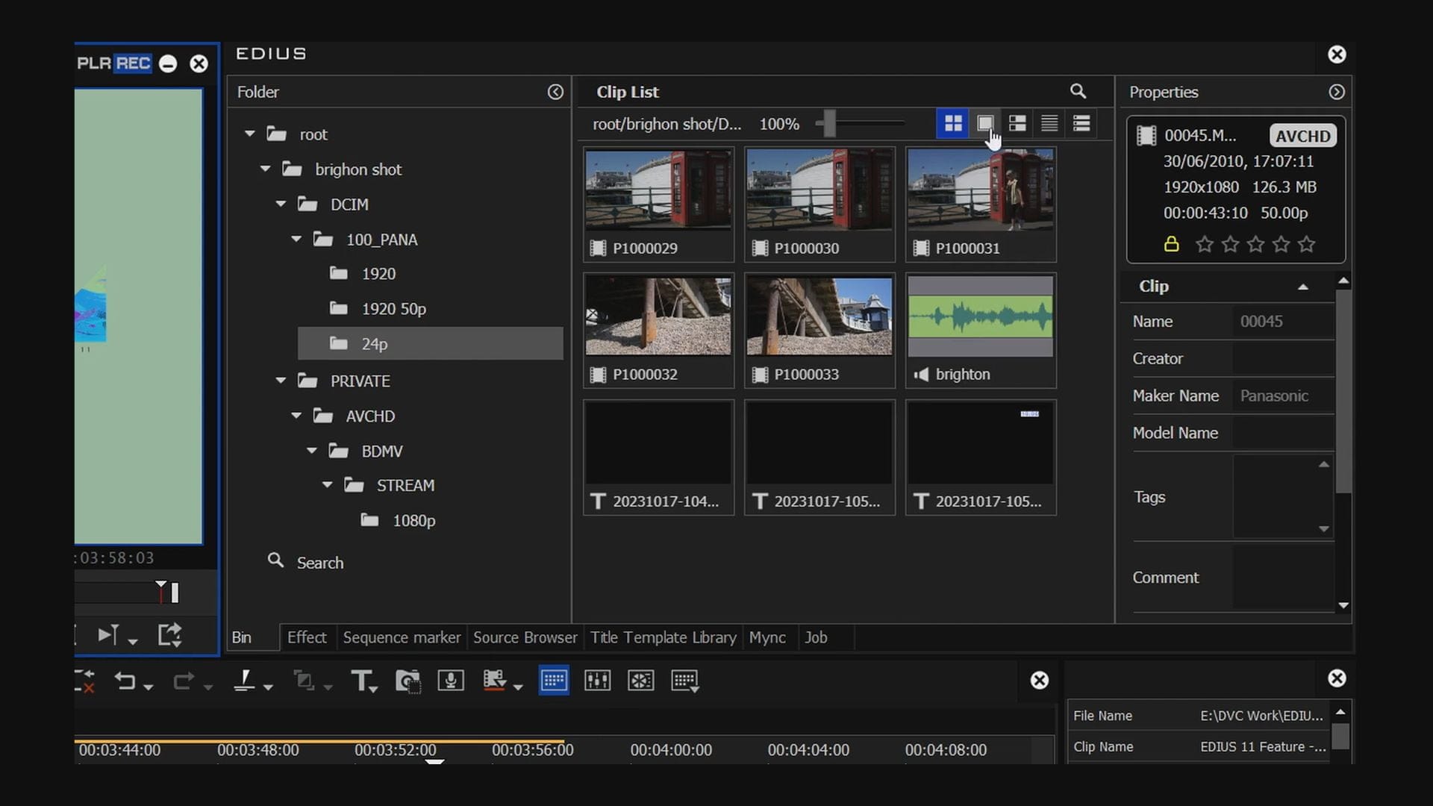
Task: Collapse the PRIVATE folder tree
Action: point(281,381)
